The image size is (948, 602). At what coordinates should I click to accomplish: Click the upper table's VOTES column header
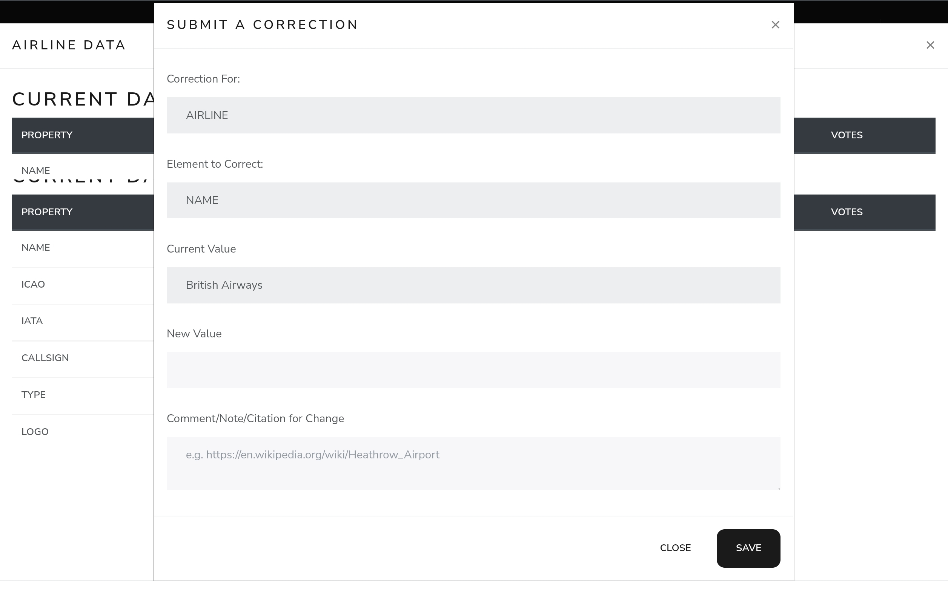(847, 135)
